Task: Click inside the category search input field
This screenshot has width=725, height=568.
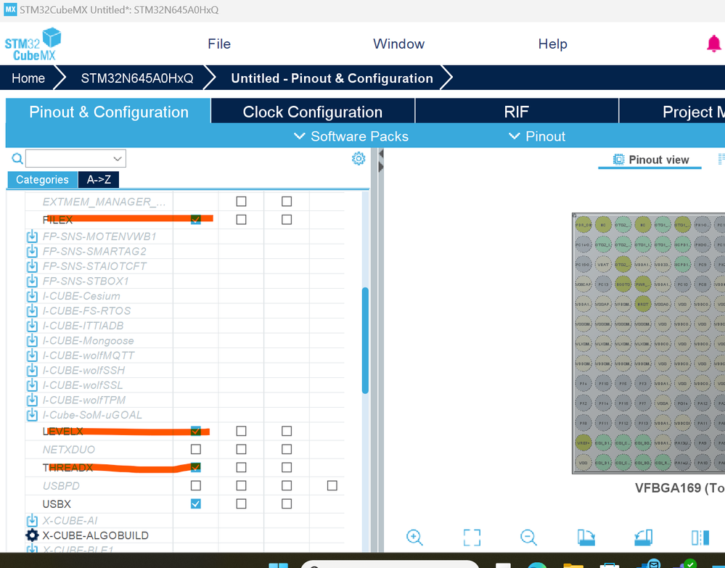Action: click(x=70, y=159)
